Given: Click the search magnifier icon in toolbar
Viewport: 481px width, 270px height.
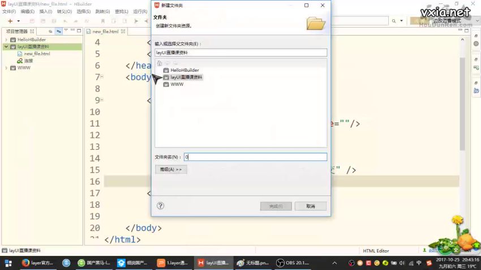Looking at the screenshot, I should tap(394, 21).
